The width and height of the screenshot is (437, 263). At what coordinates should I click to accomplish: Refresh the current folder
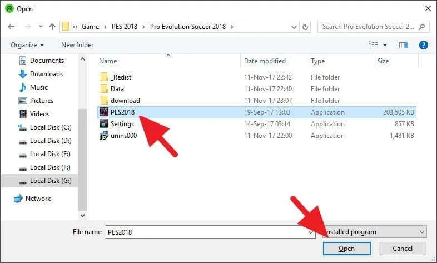(x=305, y=27)
